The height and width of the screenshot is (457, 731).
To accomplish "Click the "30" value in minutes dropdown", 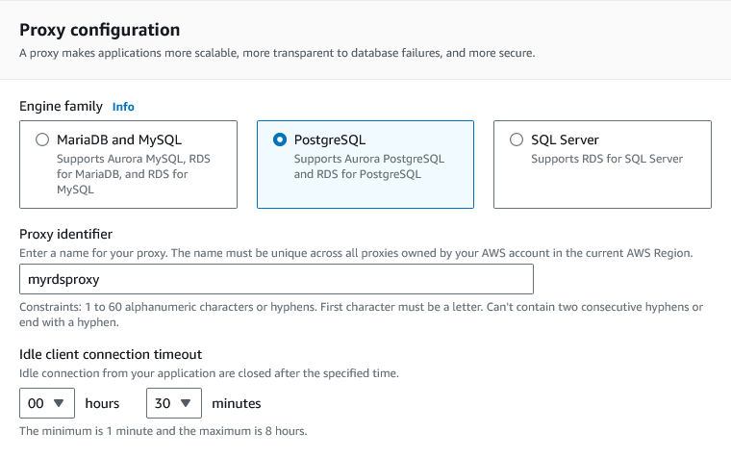I will (x=164, y=403).
